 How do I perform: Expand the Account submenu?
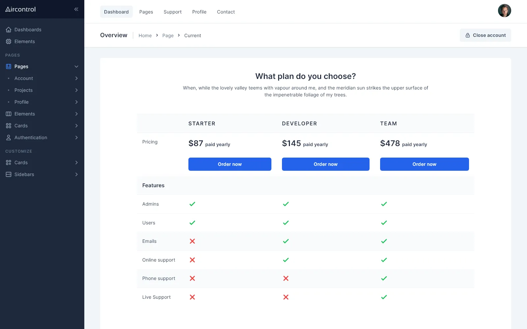click(76, 78)
